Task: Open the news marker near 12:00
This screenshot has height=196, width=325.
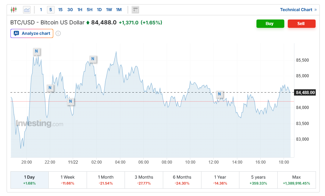Action: coord(220,94)
